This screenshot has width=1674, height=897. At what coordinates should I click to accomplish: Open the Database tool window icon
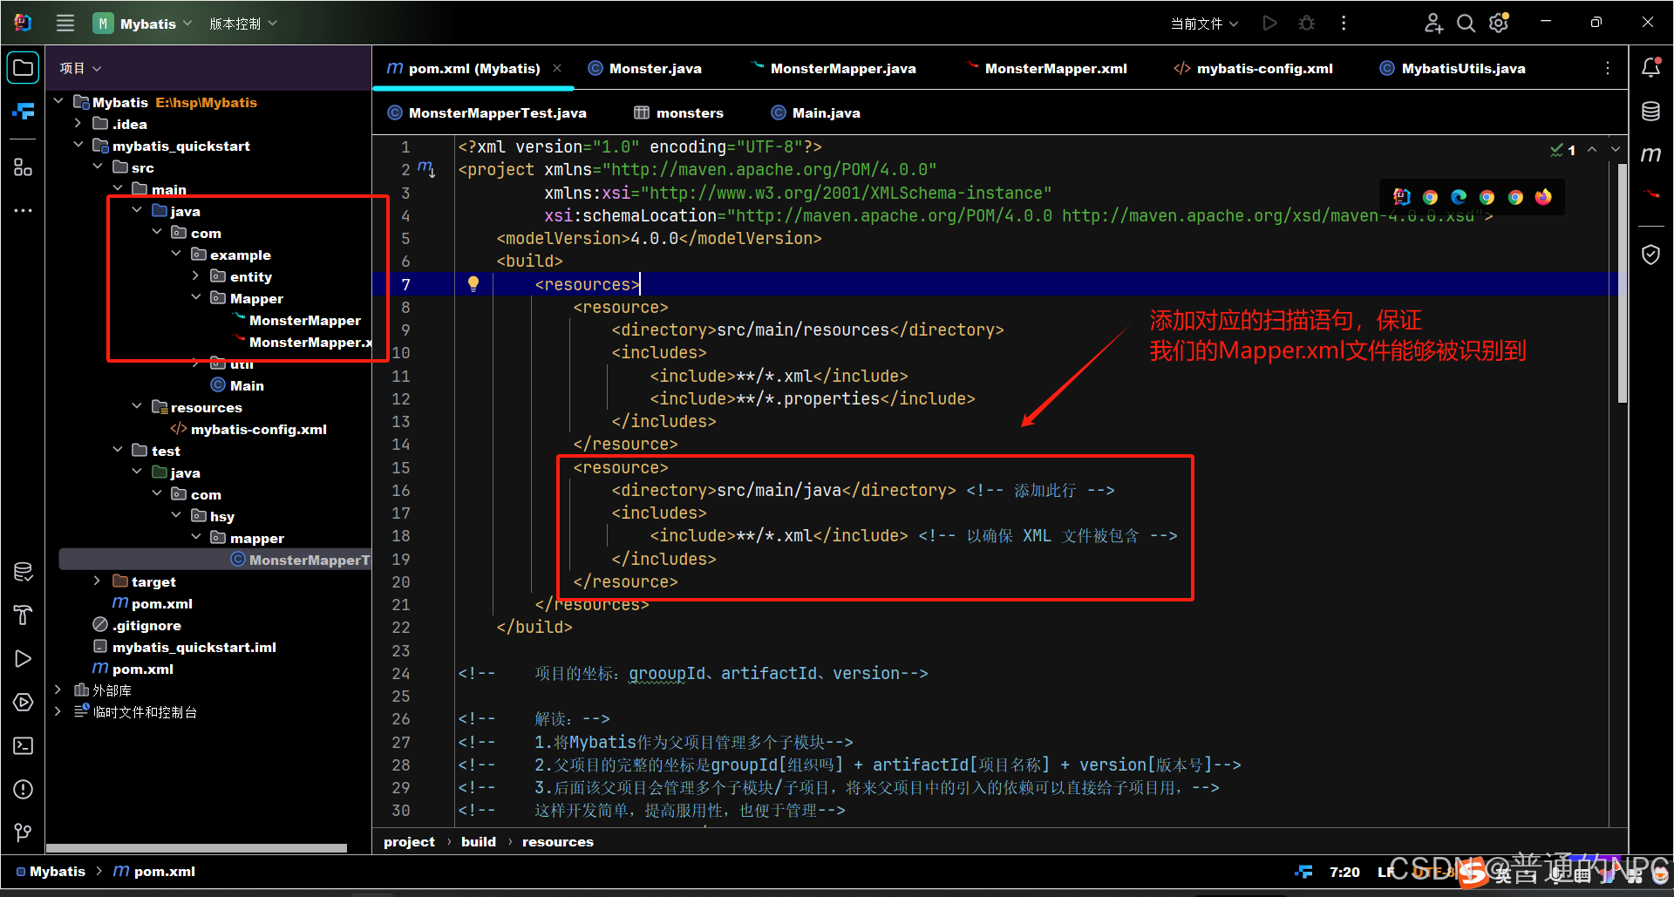(1651, 111)
